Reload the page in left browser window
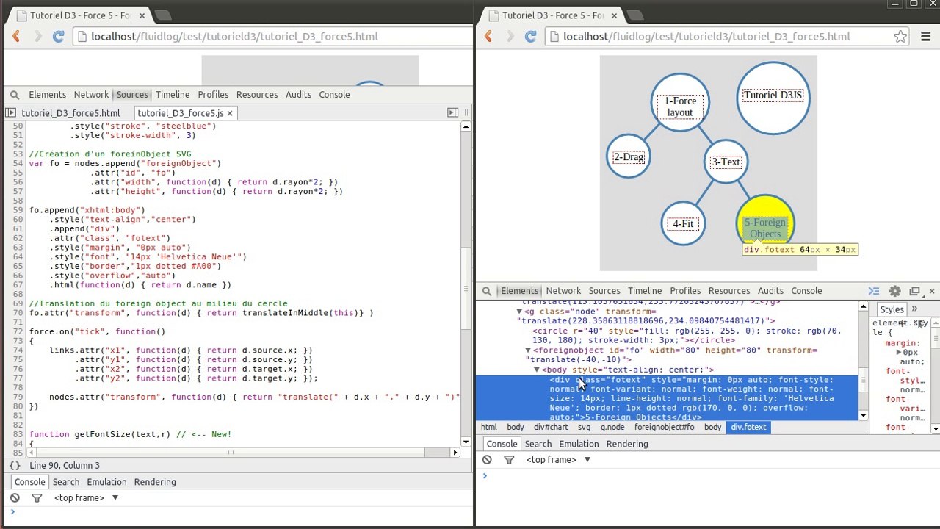Image resolution: width=940 pixels, height=529 pixels. (x=58, y=36)
